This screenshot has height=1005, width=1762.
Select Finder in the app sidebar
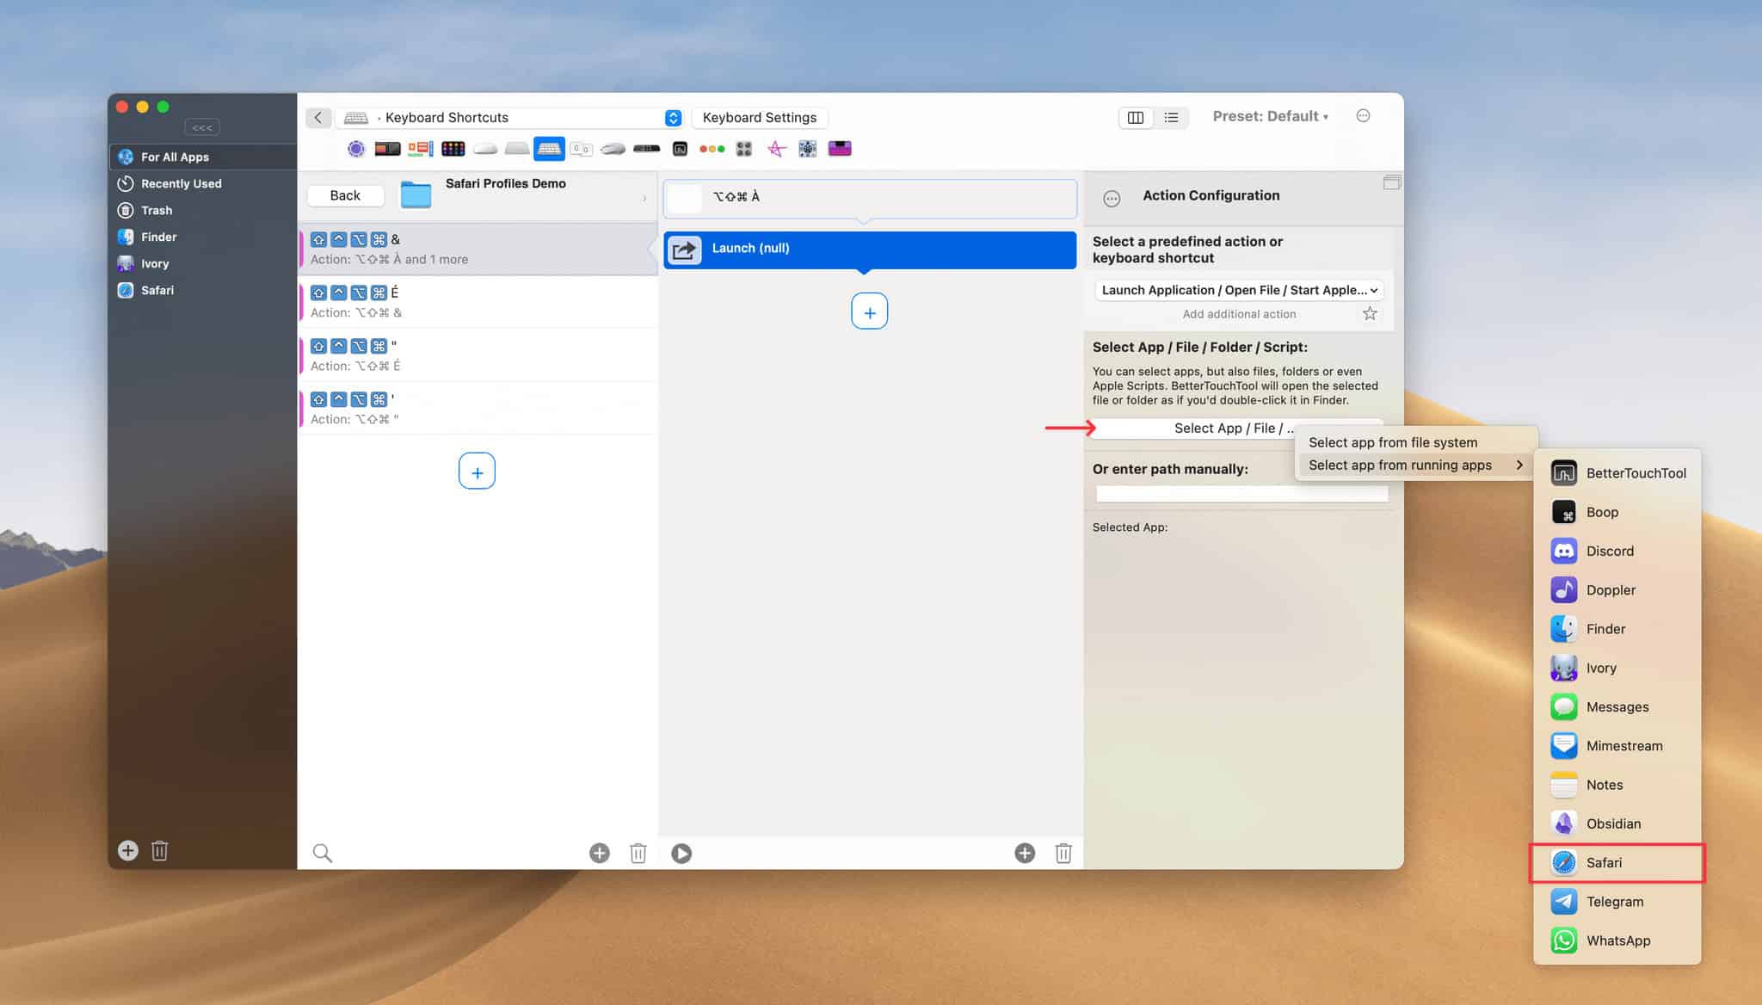(203, 237)
